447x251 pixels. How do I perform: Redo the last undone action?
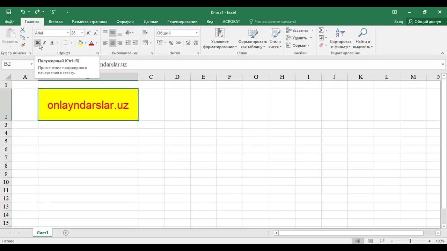point(37,12)
